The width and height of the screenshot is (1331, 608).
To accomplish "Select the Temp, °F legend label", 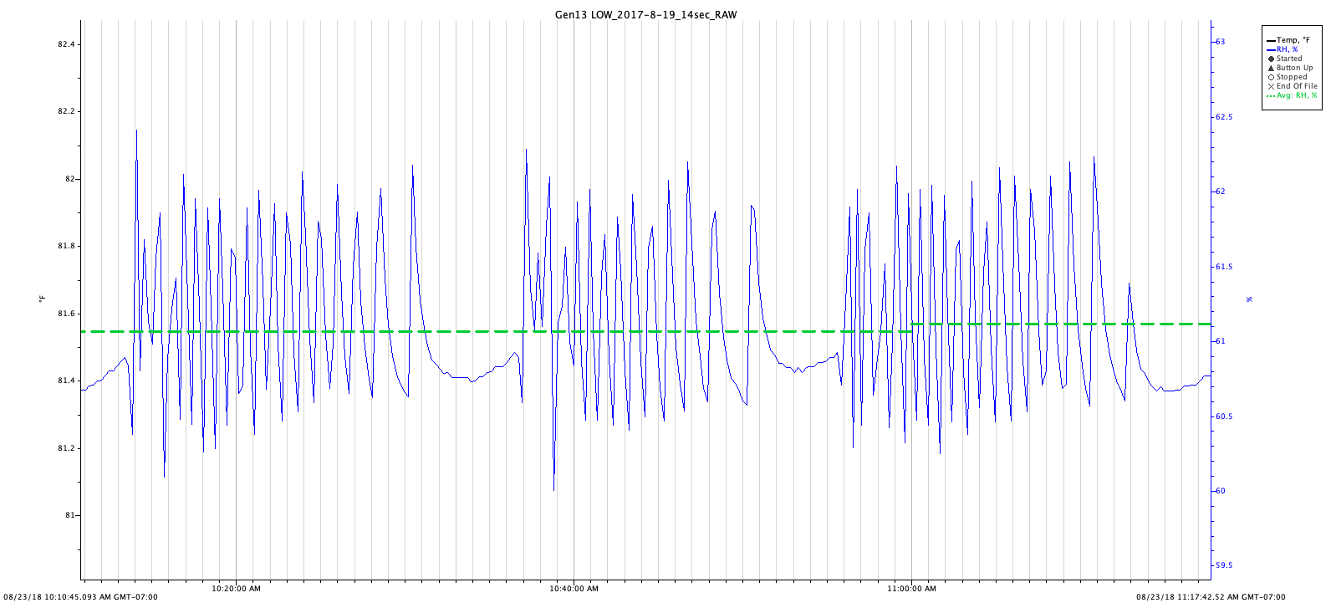I will (x=1293, y=40).
